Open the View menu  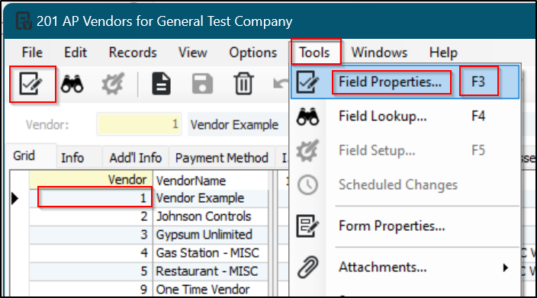(193, 53)
